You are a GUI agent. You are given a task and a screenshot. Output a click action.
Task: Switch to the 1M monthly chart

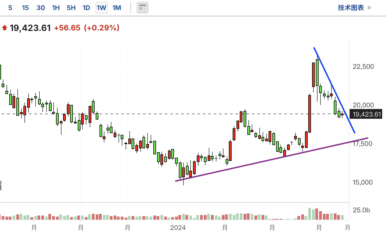(x=117, y=8)
